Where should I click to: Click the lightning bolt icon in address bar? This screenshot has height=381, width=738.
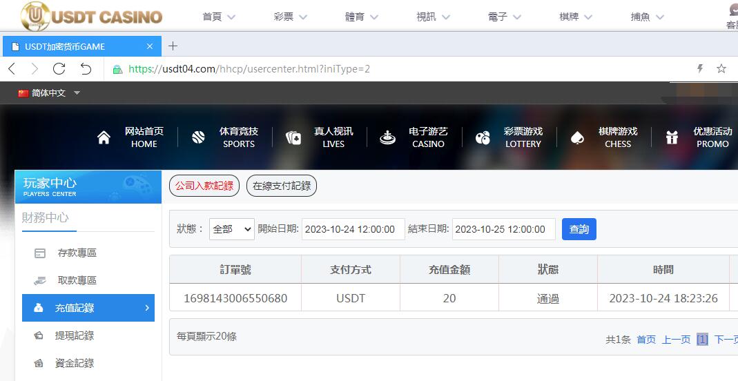coord(700,68)
